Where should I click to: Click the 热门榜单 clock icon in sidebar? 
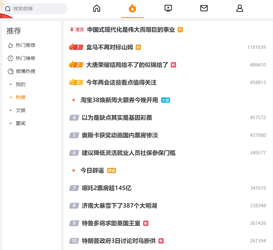tap(10, 58)
